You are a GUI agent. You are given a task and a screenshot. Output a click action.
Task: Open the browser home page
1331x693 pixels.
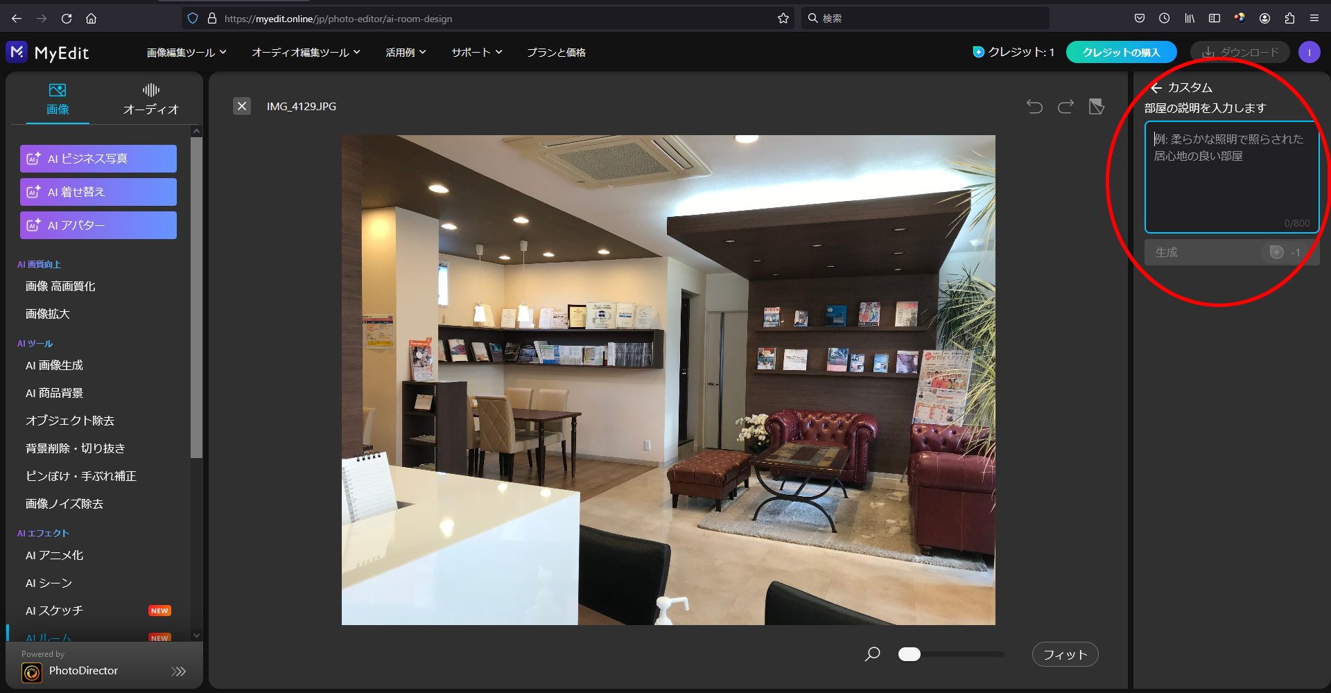pos(91,19)
